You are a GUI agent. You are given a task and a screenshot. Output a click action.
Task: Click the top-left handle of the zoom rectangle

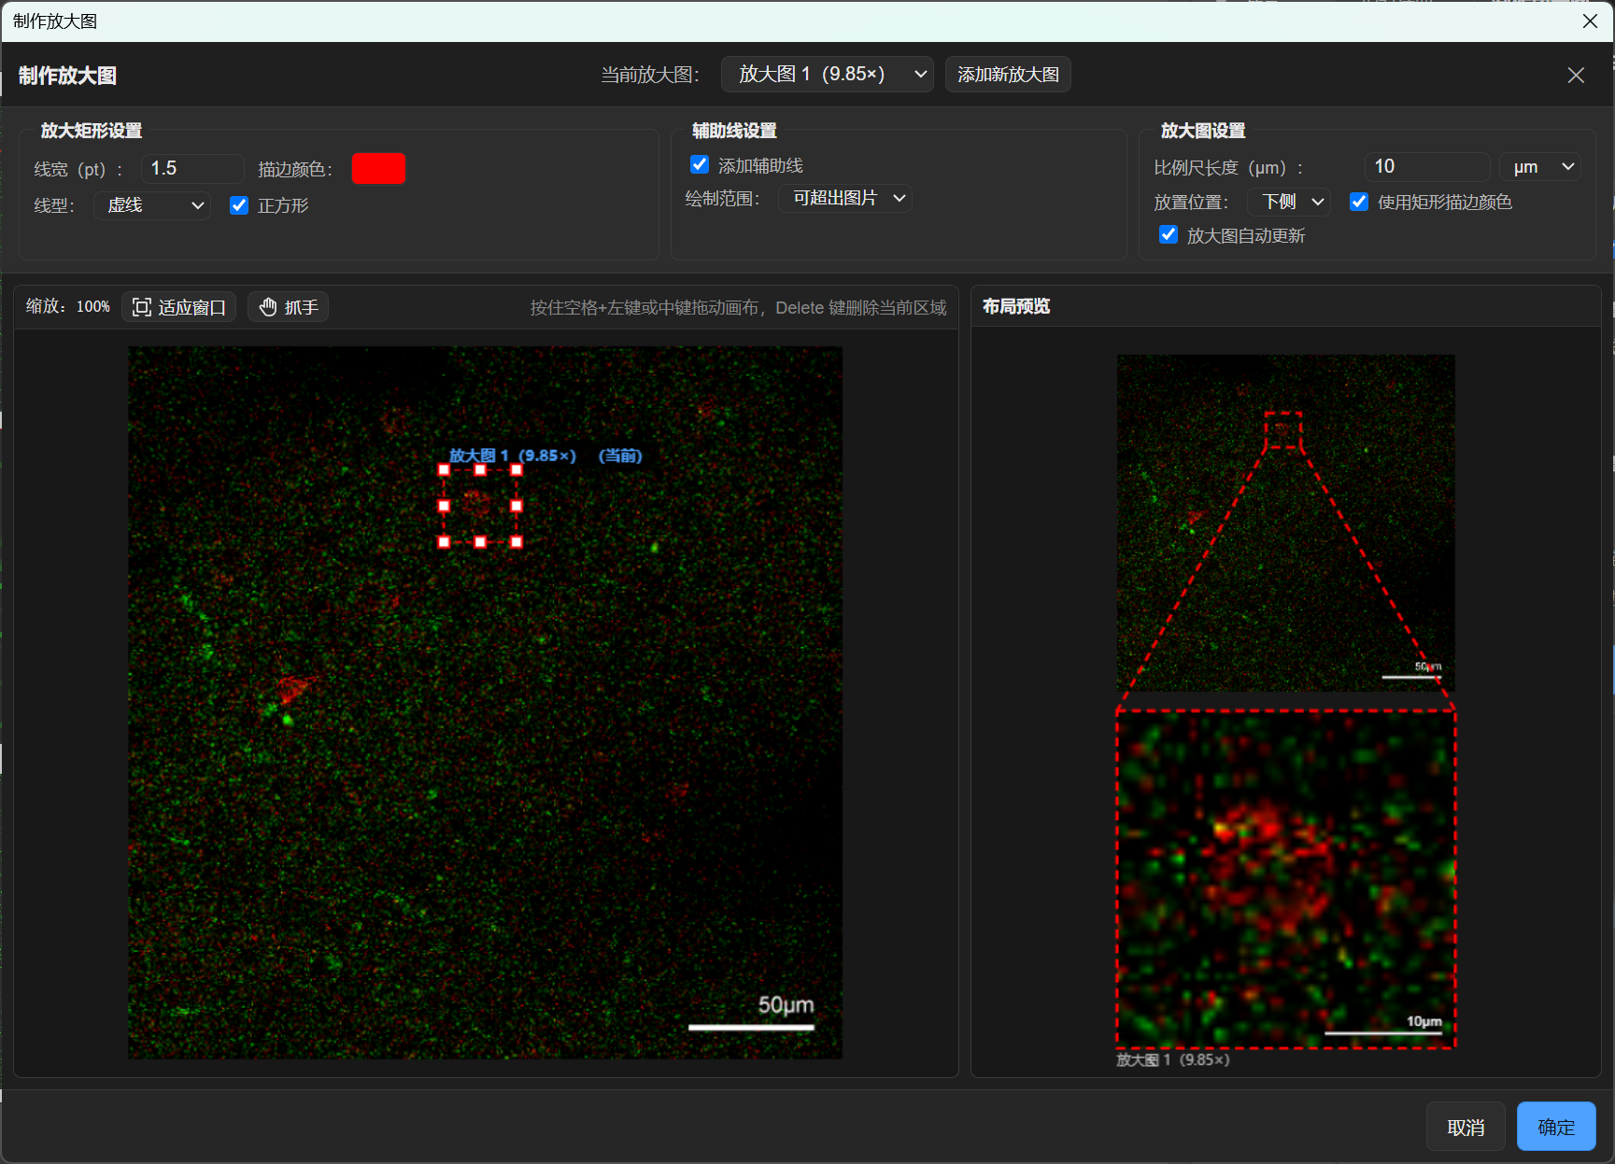[444, 470]
